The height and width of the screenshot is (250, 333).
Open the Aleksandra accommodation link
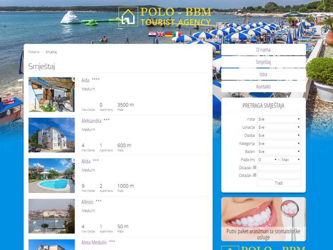[x=91, y=121]
